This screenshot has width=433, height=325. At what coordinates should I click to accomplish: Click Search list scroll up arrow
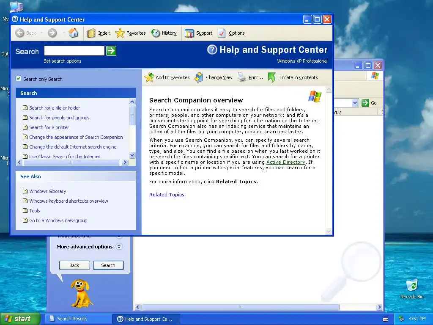pyautogui.click(x=132, y=102)
